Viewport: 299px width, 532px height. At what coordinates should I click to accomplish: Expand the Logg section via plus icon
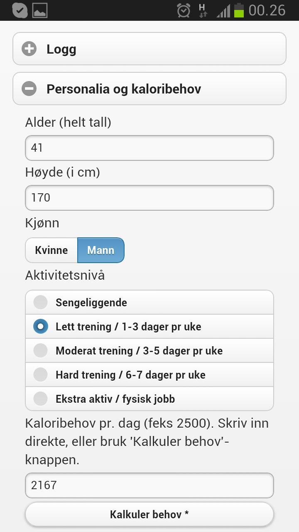click(29, 49)
